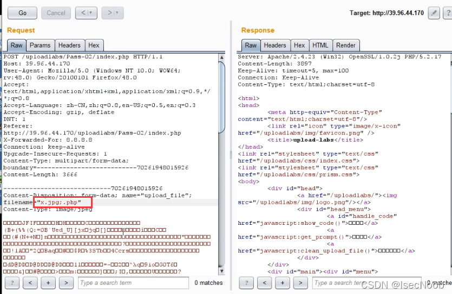Click the plus button in request search bar
Viewport: 452px width, 294px height.
[48, 283]
